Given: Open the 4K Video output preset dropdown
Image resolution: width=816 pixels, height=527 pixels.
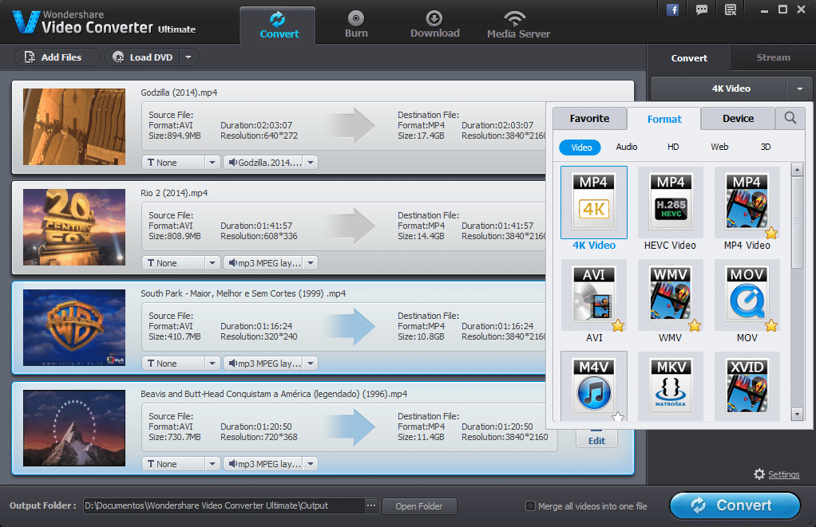Looking at the screenshot, I should (799, 88).
